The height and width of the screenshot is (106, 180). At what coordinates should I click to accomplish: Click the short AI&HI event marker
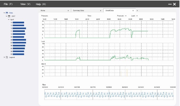tap(121, 73)
